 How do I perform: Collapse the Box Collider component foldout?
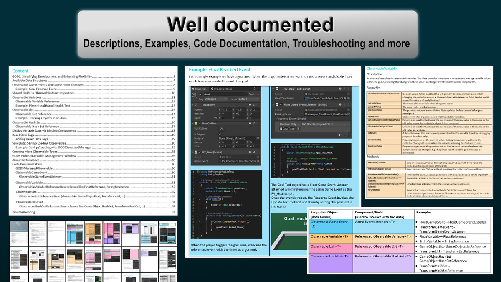192,124
